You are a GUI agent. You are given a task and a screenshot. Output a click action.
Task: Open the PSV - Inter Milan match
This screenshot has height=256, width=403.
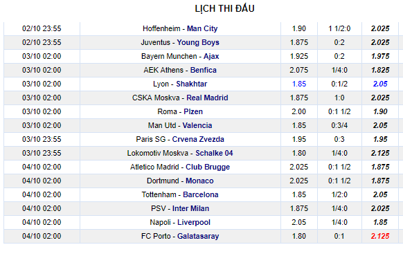click(180, 209)
